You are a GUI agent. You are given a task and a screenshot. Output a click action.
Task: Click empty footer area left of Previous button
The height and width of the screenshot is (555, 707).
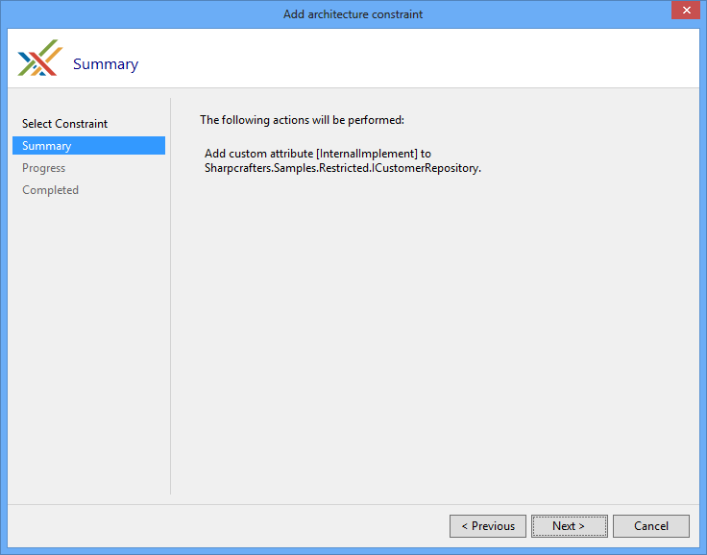coord(240,526)
